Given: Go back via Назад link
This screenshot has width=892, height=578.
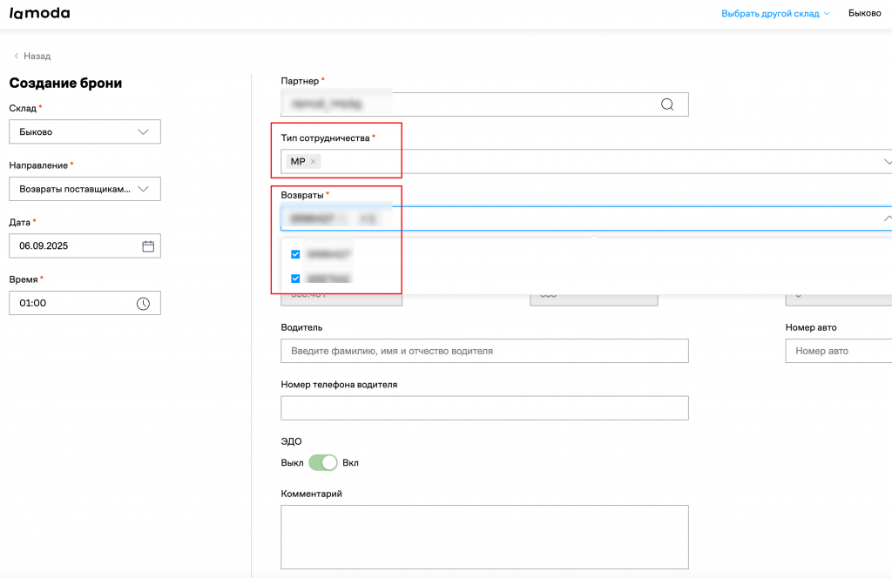Looking at the screenshot, I should 37,56.
